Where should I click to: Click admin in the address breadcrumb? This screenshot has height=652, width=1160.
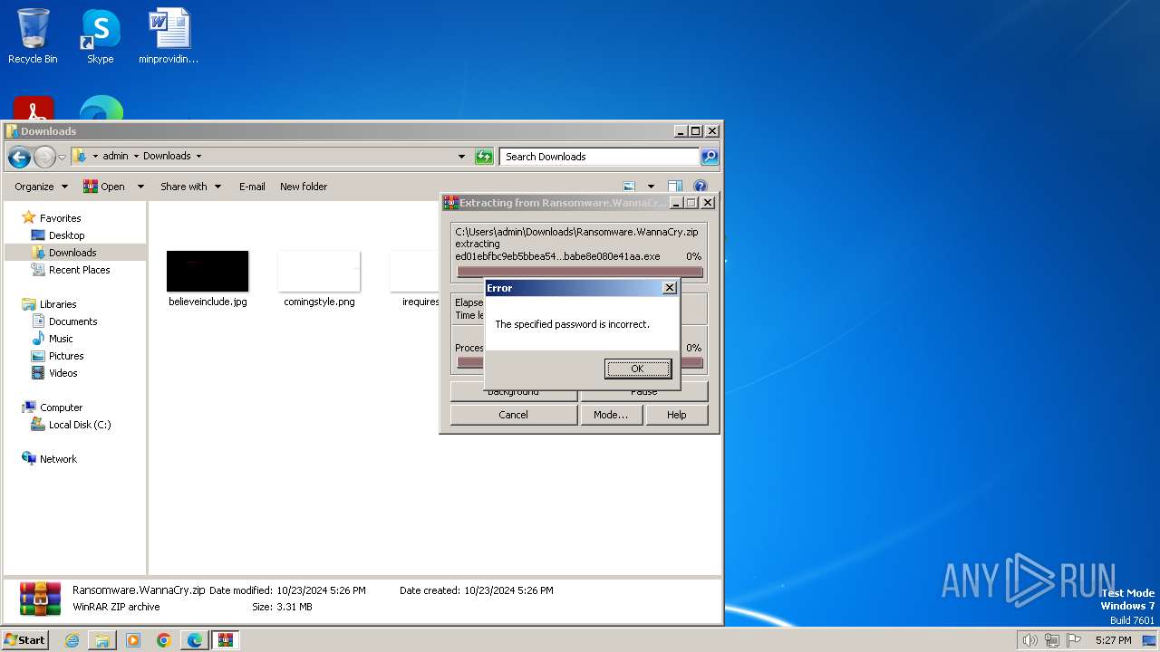pyautogui.click(x=115, y=157)
